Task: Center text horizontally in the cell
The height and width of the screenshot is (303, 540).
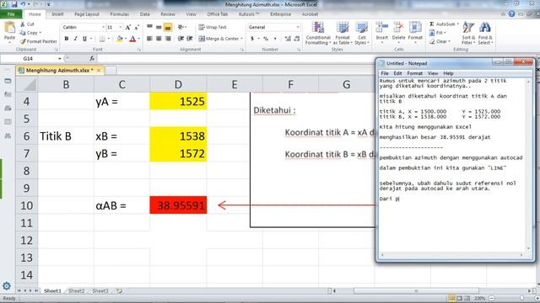Action: (159, 39)
